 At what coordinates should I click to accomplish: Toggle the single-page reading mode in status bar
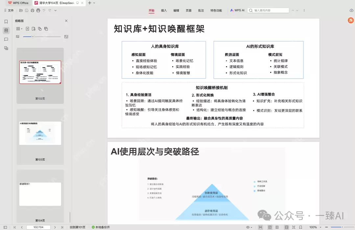point(270,227)
